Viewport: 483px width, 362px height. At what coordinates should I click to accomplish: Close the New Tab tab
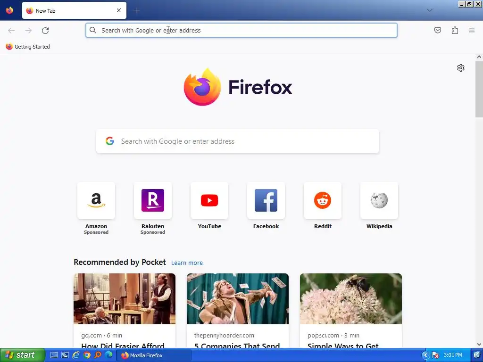119,10
